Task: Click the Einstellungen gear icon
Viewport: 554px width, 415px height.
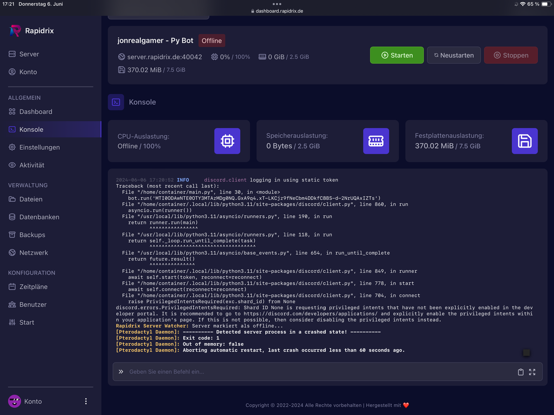Action: (x=12, y=147)
